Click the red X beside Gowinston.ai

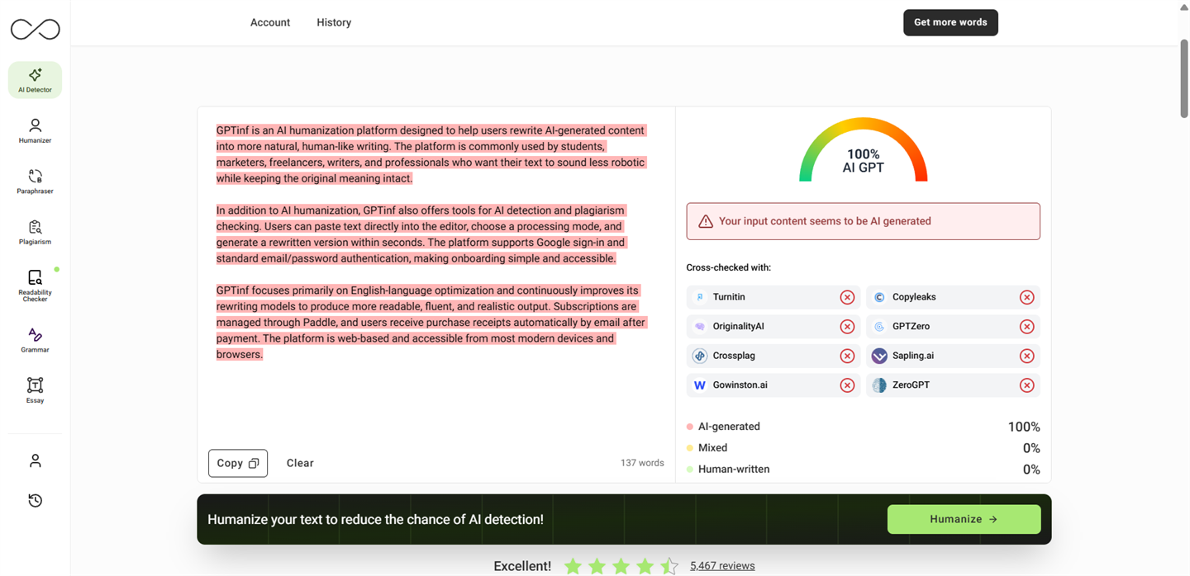coord(847,385)
